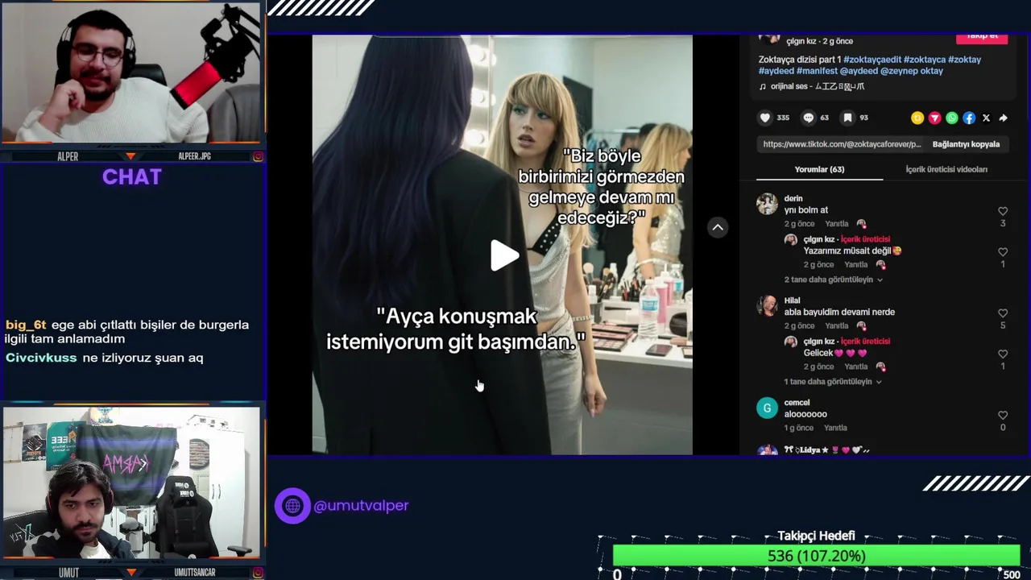Screen dimensions: 1031x580
Task: Click the yellow repost icon
Action: [917, 118]
